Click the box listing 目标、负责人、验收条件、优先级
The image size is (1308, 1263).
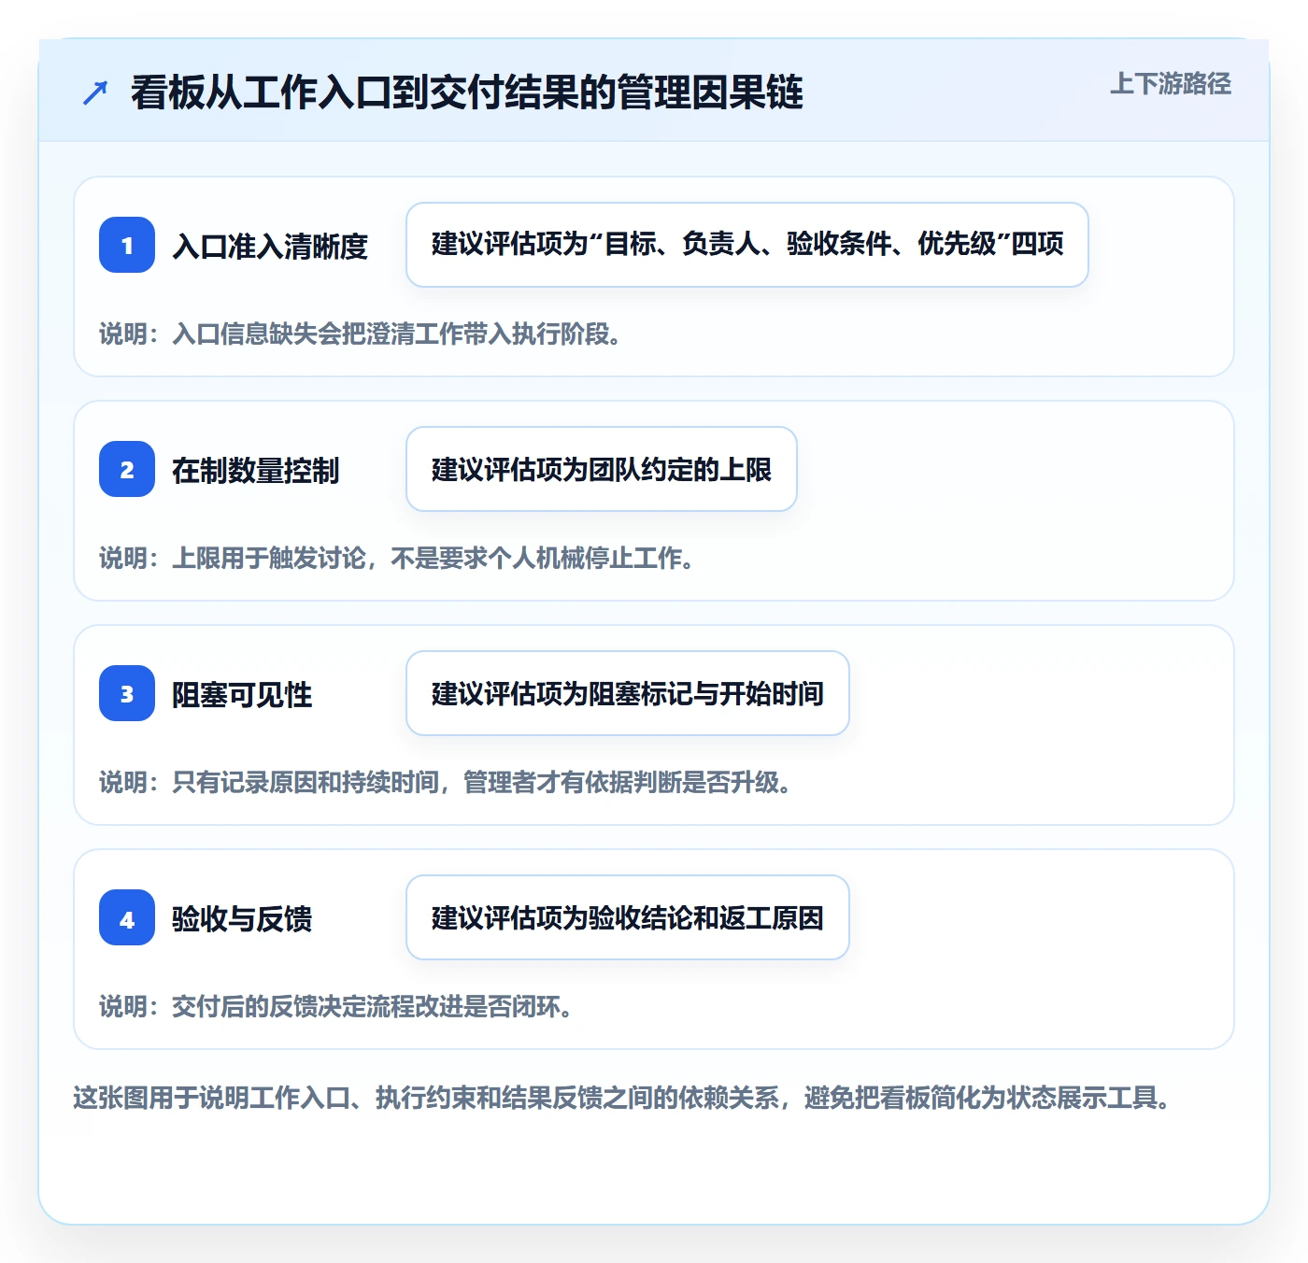tap(747, 245)
